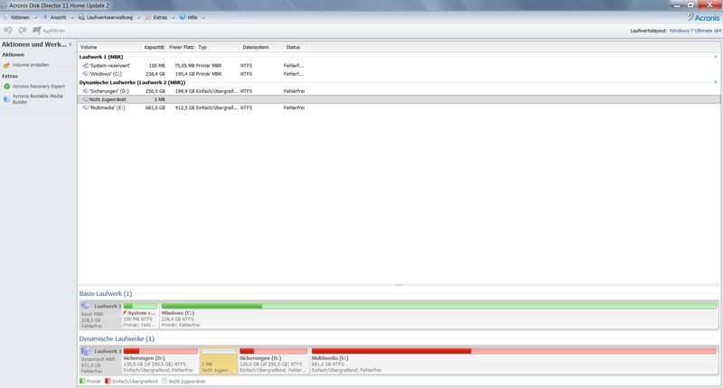This screenshot has width=723, height=388.
Task: Sort list by Dateisystem column header
Action: 261,47
